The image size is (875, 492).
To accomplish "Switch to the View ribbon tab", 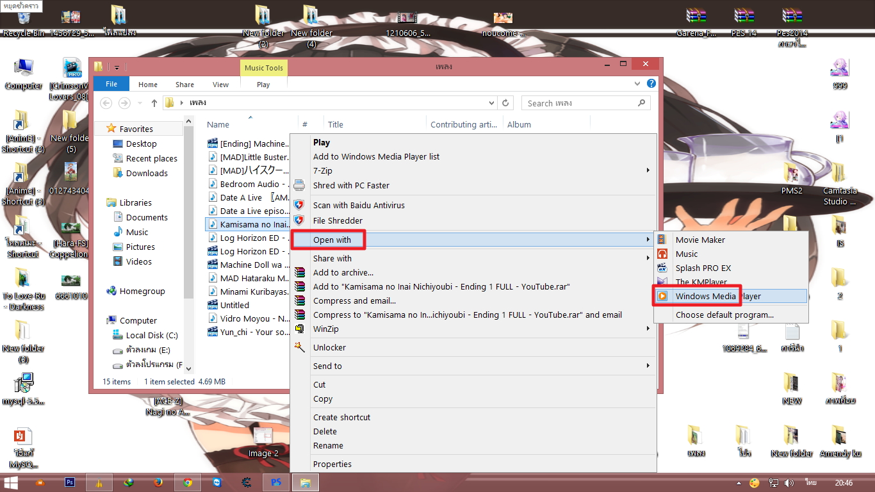I will pyautogui.click(x=220, y=84).
